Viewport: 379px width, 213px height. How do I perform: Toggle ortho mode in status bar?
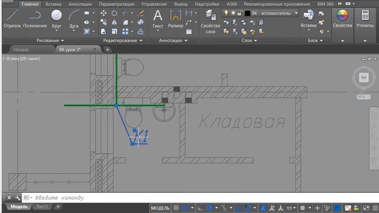click(200, 208)
